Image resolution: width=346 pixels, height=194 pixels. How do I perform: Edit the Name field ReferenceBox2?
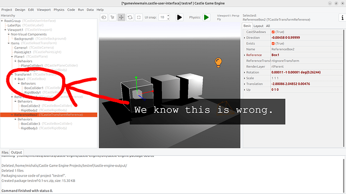pos(306,49)
